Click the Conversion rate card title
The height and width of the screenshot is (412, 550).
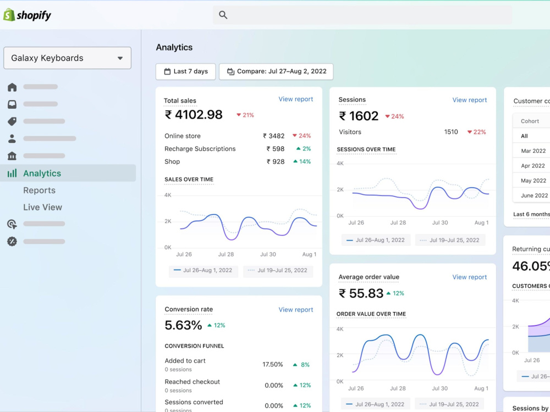coord(189,309)
